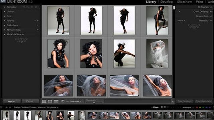Open the filmstrip folder path dropdown
Image resolution: width=214 pixels, height=120 pixels.
click(x=36, y=107)
